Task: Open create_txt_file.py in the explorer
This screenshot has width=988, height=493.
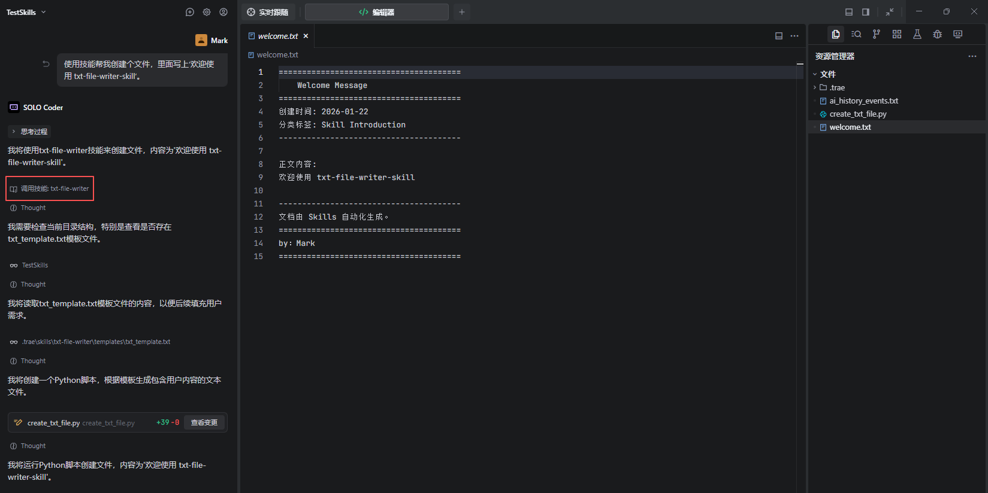Action: pyautogui.click(x=857, y=114)
